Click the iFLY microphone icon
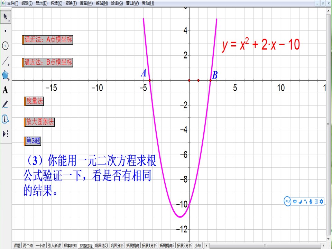332x249 pixels. pyautogui.click(x=311, y=202)
